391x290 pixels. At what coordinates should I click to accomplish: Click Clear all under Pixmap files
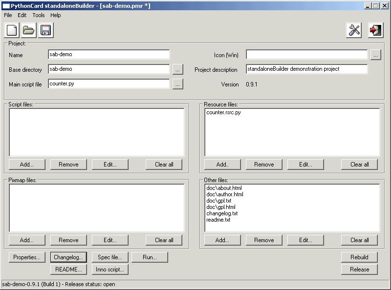[164, 240]
